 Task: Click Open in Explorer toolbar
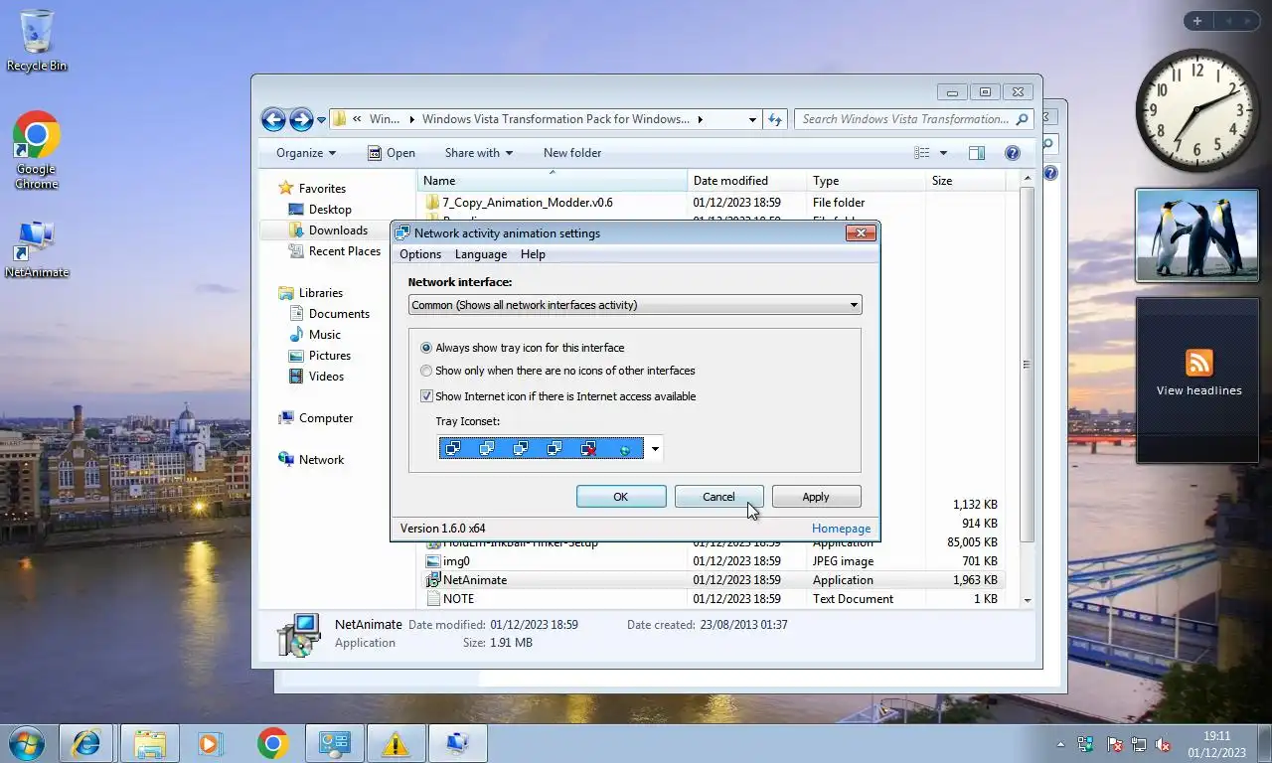pyautogui.click(x=392, y=153)
